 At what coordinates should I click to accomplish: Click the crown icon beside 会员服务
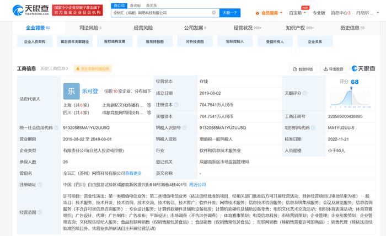point(258,13)
